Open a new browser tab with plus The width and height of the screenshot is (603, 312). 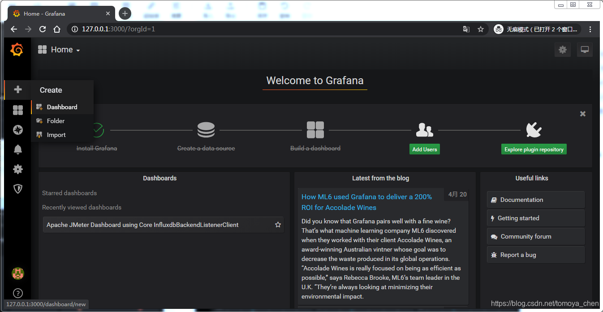125,14
